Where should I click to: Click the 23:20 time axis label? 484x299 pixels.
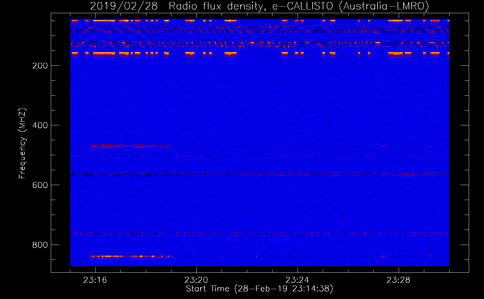tap(196, 280)
